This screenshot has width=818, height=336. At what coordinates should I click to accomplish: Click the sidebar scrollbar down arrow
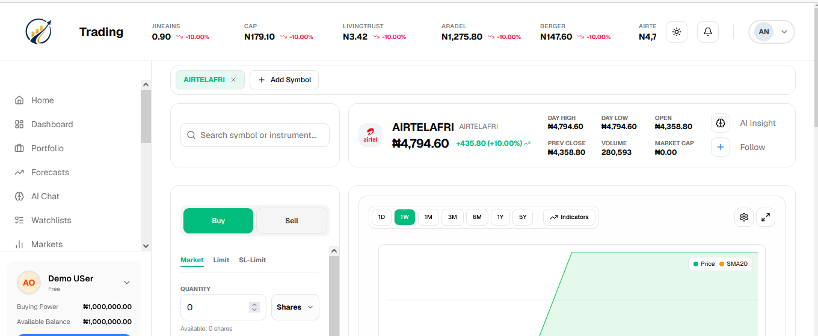[146, 246]
